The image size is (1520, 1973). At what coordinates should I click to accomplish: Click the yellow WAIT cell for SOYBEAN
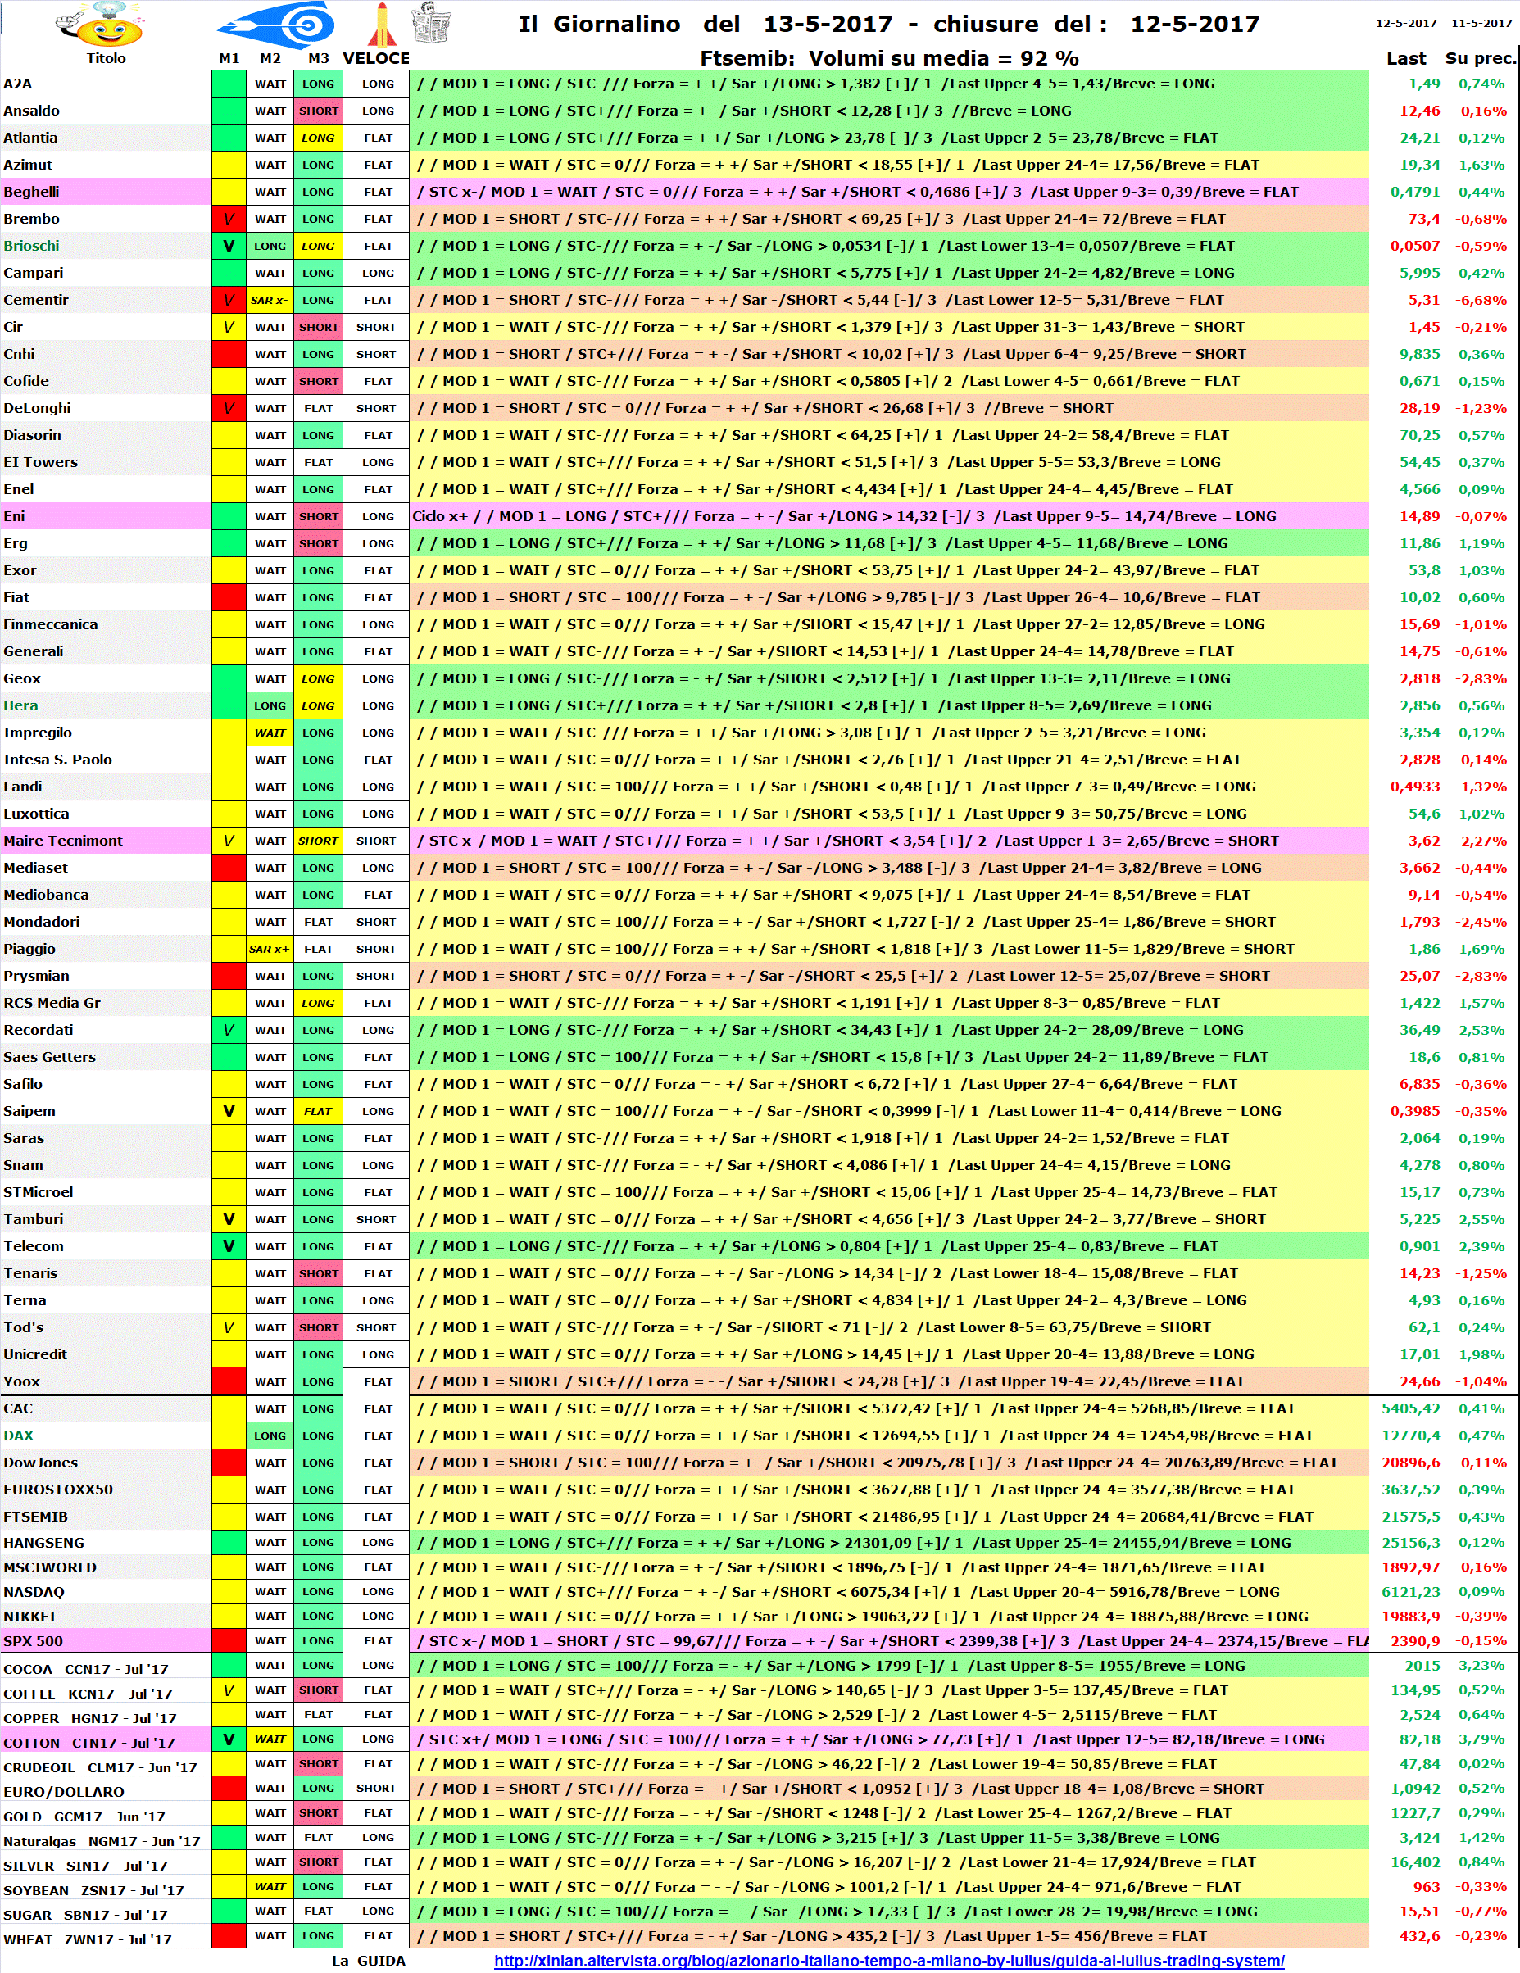click(270, 1886)
